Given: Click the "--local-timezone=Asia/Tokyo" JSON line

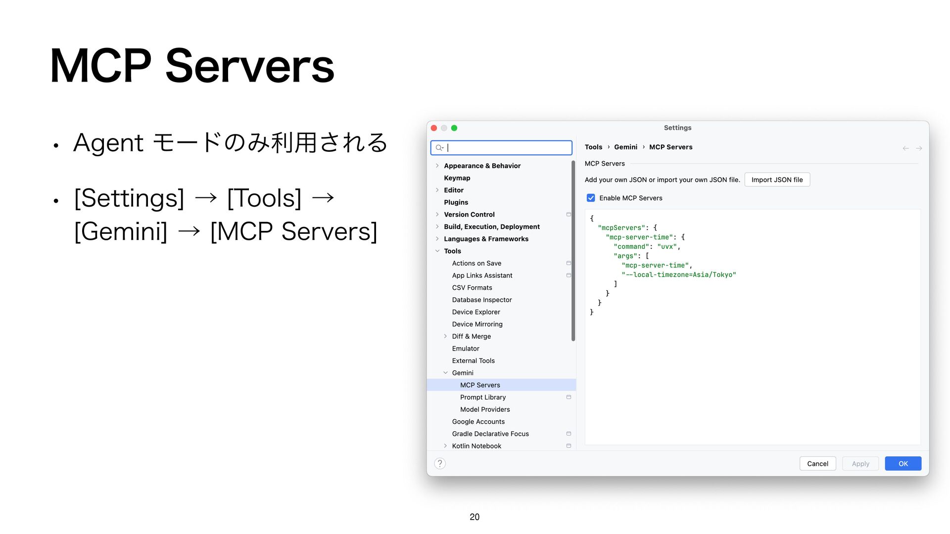Looking at the screenshot, I should click(679, 275).
